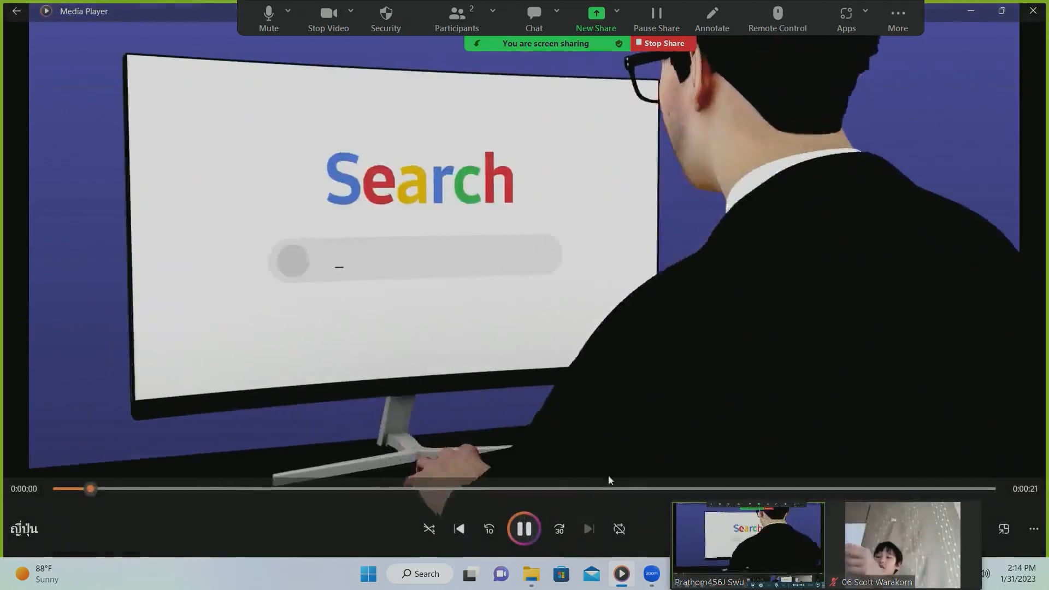Skip back 10 seconds
The width and height of the screenshot is (1049, 590).
click(x=489, y=529)
